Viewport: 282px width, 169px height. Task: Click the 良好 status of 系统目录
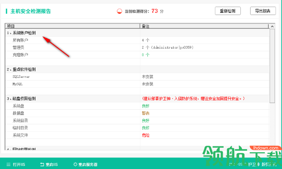click(146, 120)
